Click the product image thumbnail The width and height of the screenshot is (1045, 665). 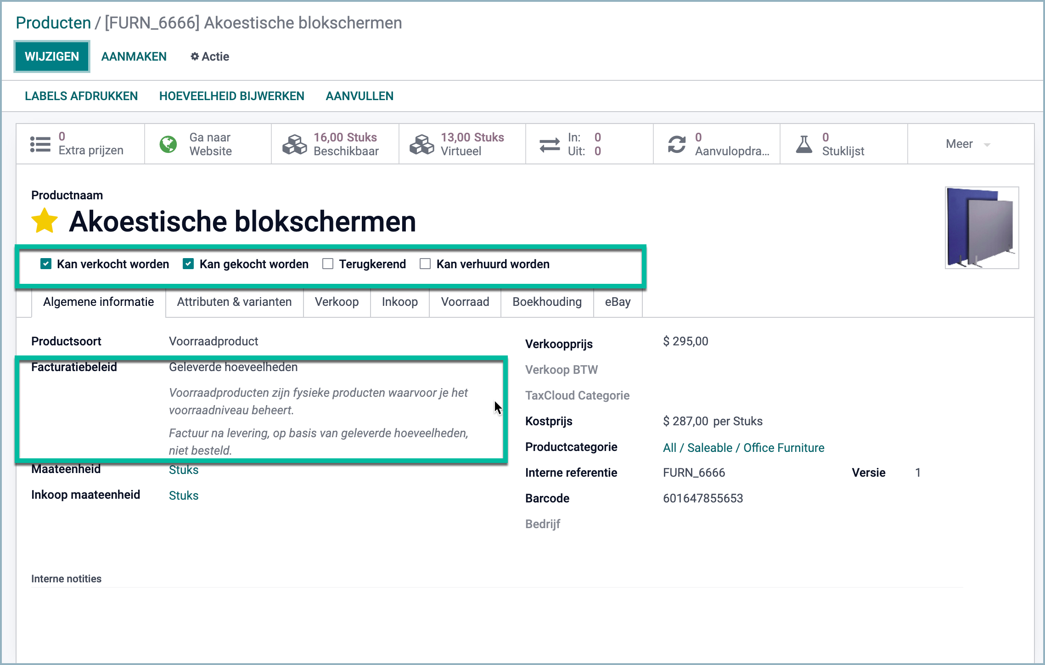[982, 227]
